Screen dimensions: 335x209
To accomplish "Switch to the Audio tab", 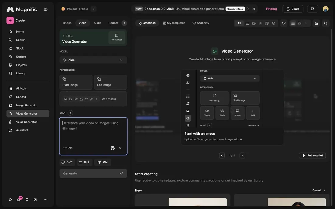I will pyautogui.click(x=97, y=23).
